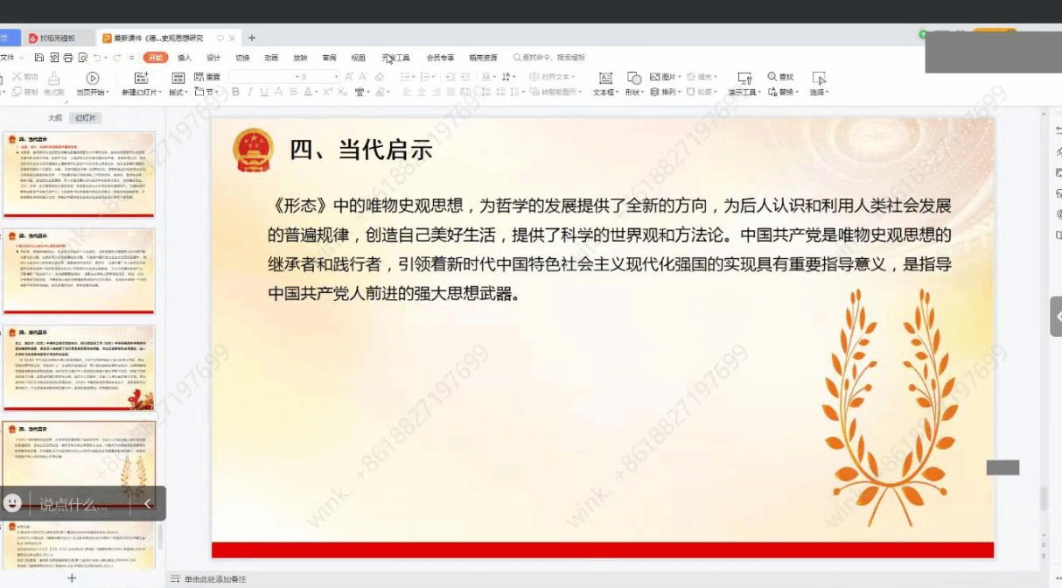The image size is (1062, 588).
Task: Click the save icon in quick access toolbar
Action: point(39,58)
